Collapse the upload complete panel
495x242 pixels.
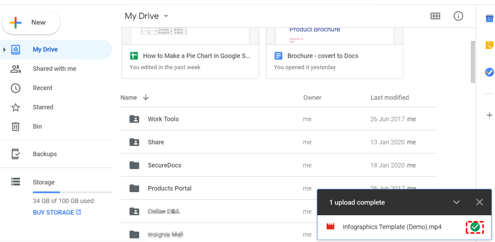click(456, 202)
